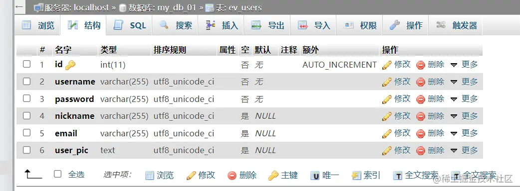Expand More (更多) dropdown for username row
This screenshot has width=520, height=191.
coord(464,82)
